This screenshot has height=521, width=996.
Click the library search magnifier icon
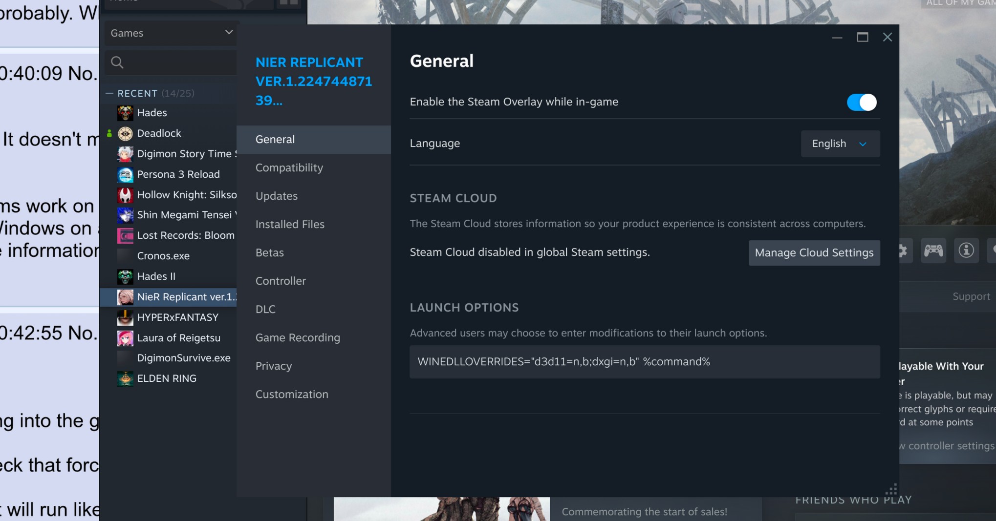point(117,62)
